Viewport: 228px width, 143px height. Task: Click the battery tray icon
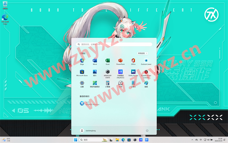[x=211, y=140]
